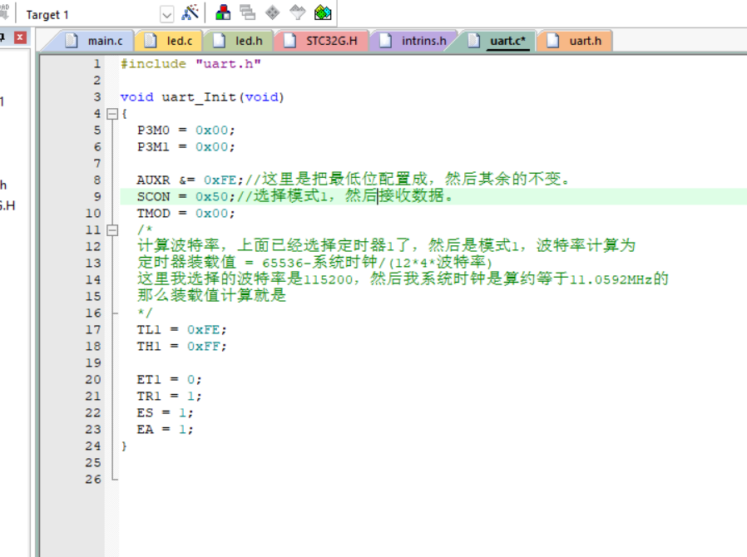
Task: Click the uart_Init function name
Action: [199, 97]
